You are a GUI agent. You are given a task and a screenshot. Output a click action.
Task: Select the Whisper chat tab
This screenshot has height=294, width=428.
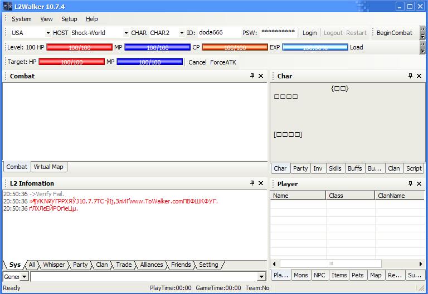click(x=54, y=265)
